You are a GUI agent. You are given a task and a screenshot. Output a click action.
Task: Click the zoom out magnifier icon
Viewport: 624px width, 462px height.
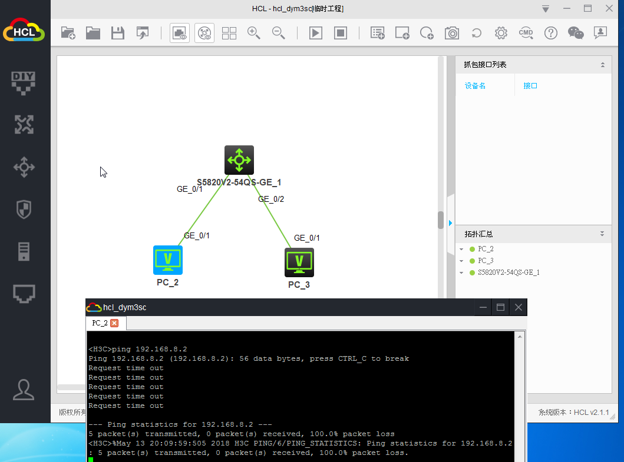(279, 33)
